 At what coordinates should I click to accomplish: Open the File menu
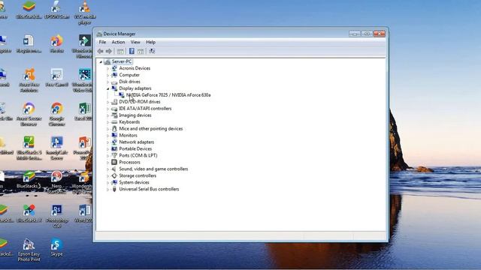coord(102,42)
